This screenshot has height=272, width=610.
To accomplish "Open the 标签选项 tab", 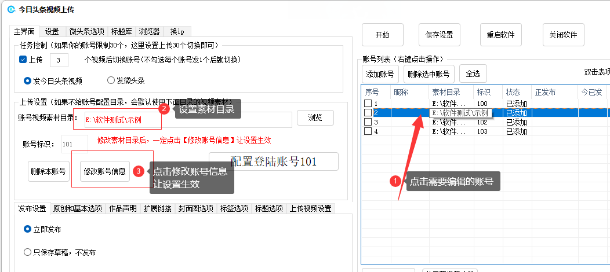I will coord(234,208).
